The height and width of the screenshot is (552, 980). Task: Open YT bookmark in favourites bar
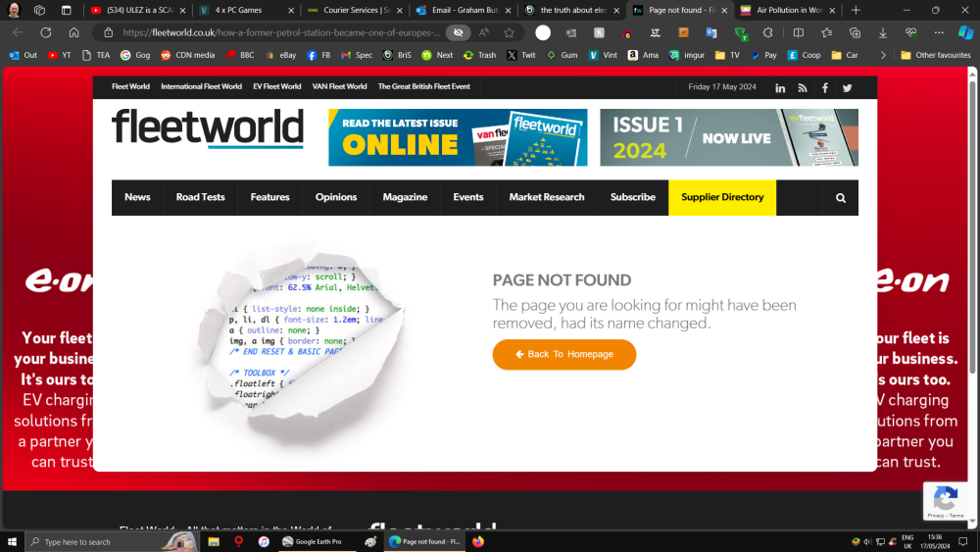coord(60,55)
